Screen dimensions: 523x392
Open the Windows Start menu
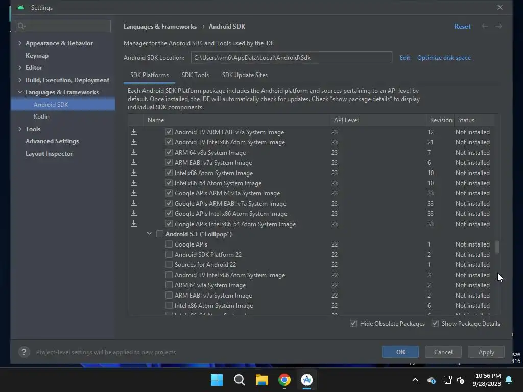217,380
